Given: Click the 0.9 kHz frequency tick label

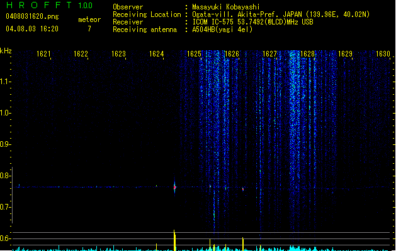Looking at the screenshot, I should pyautogui.click(x=5, y=144).
